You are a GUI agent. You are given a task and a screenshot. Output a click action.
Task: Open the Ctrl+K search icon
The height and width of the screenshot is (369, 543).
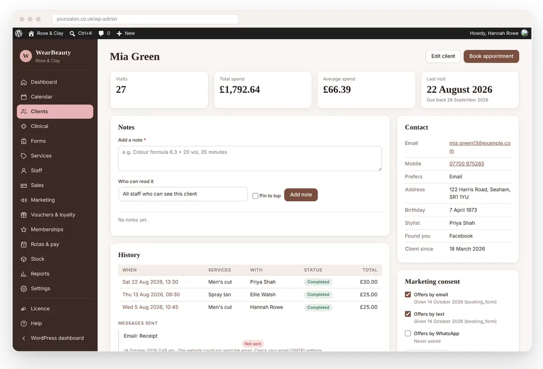72,34
